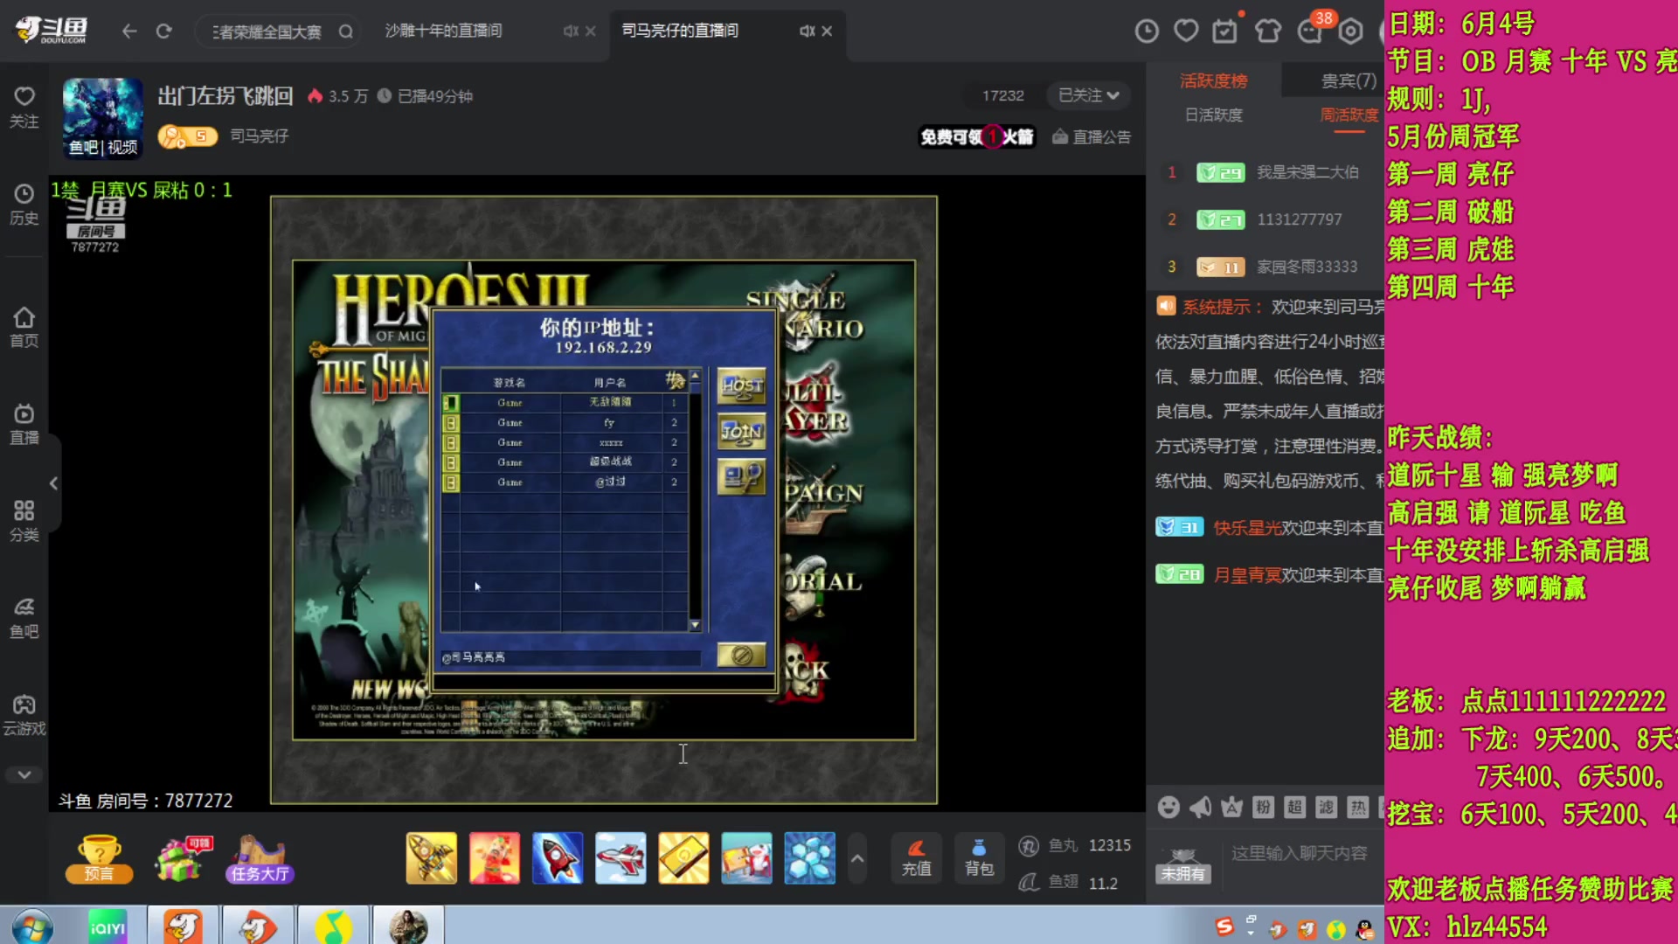Select the Game row with username xxxxx

click(565, 442)
